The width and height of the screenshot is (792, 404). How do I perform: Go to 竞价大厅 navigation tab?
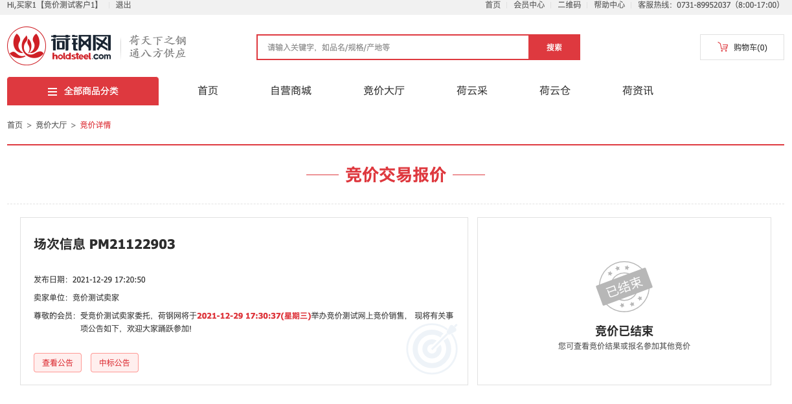[384, 90]
